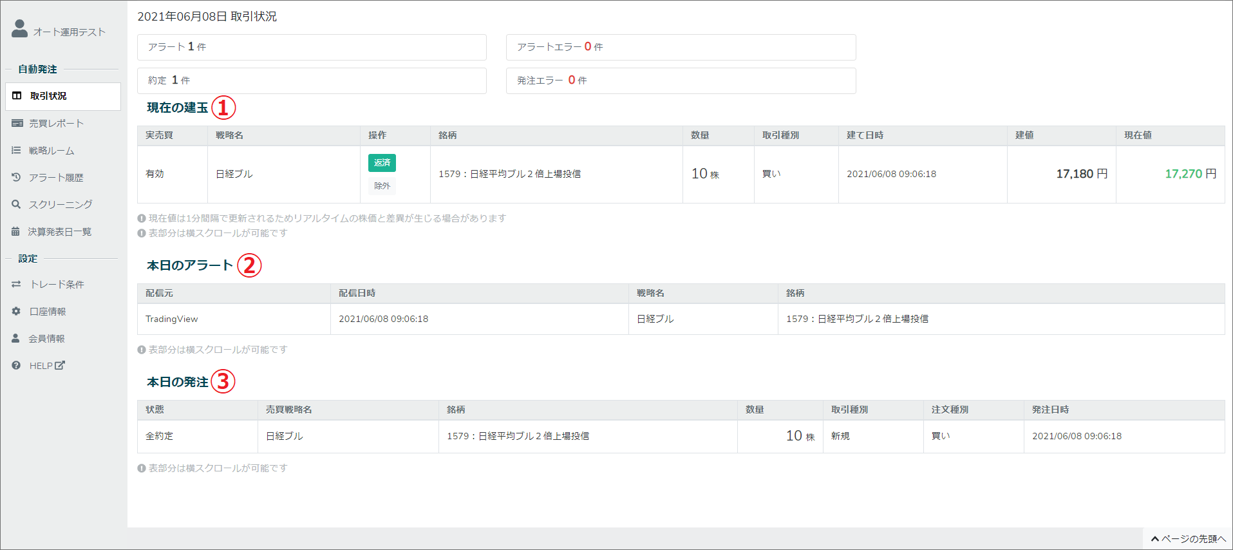This screenshot has height=550, width=1233.
Task: Click the 取引状況 panel icon
Action: 17,96
